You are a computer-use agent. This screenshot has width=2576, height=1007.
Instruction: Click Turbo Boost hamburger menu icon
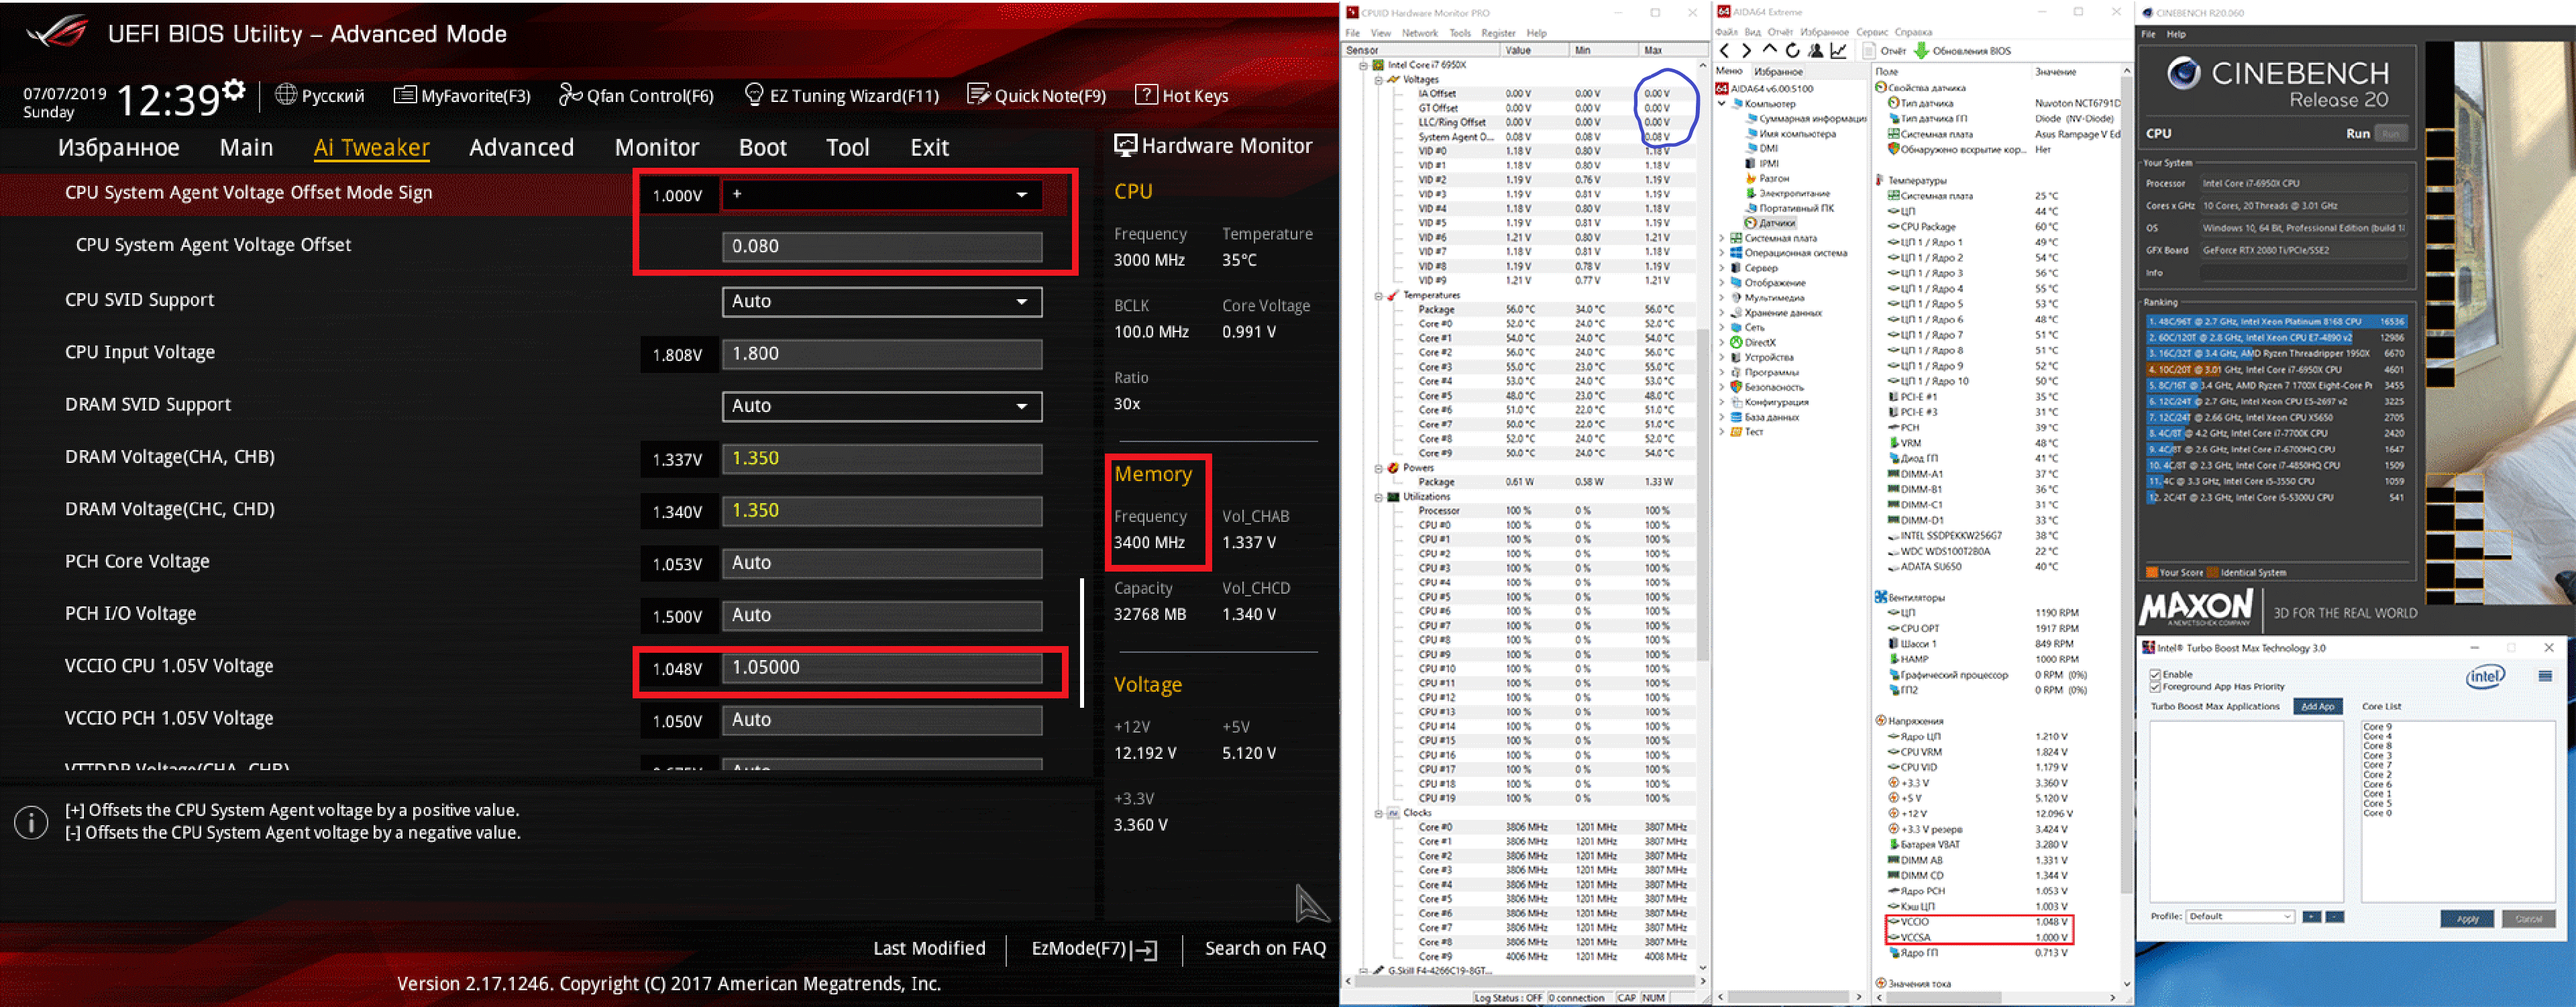tap(2544, 677)
